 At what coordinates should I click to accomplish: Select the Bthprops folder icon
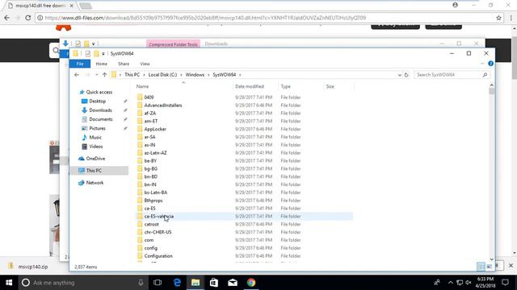pyautogui.click(x=140, y=201)
